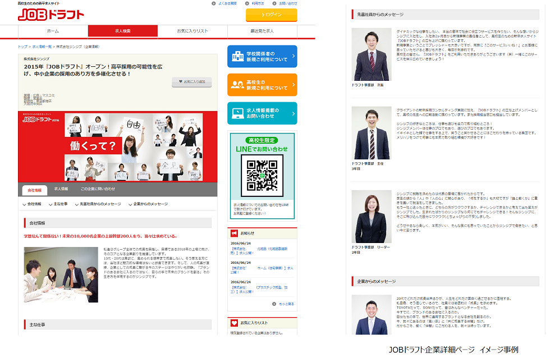Switch to the 求人情報 tab

pos(61,189)
